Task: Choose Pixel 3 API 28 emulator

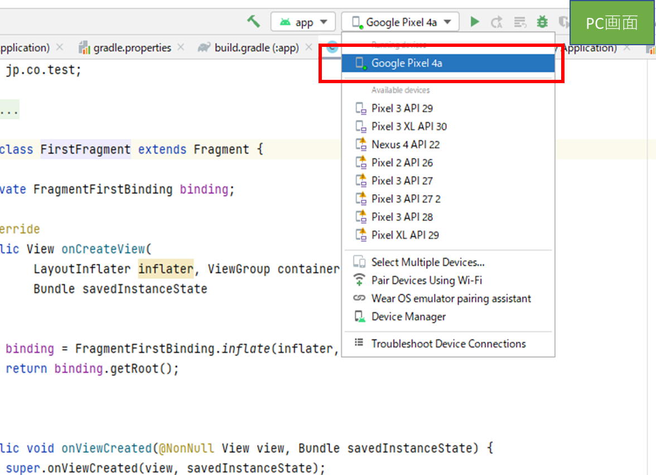Action: tap(448, 217)
